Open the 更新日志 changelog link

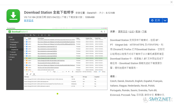(123, 32)
